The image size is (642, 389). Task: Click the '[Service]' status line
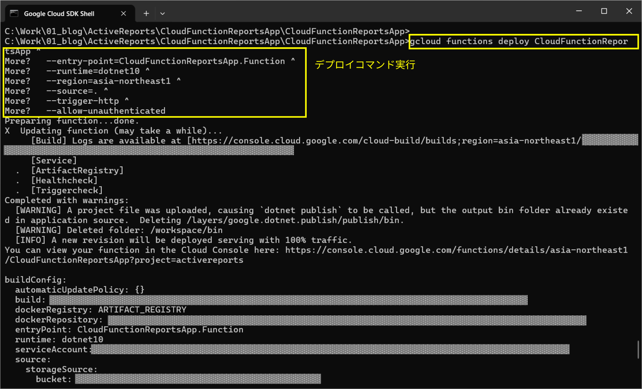coord(54,160)
